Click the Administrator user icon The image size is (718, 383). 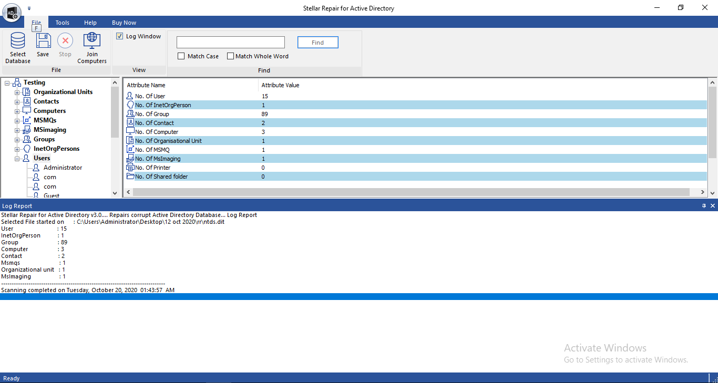coord(36,168)
